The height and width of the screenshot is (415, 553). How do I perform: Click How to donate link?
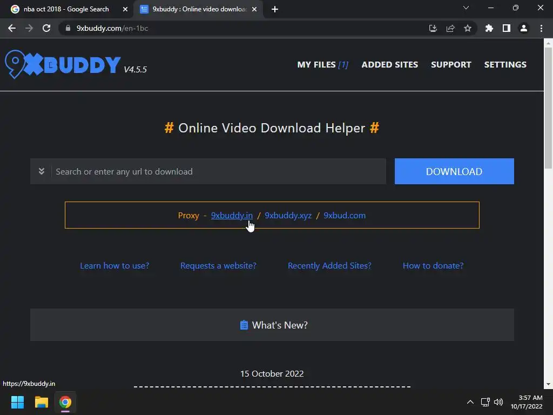(433, 265)
